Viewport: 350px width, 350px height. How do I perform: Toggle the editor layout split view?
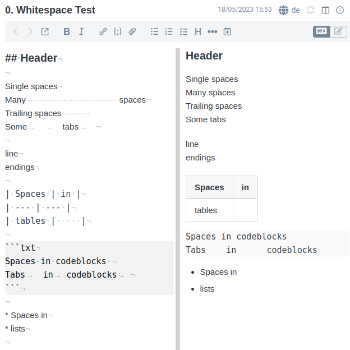coord(325,10)
